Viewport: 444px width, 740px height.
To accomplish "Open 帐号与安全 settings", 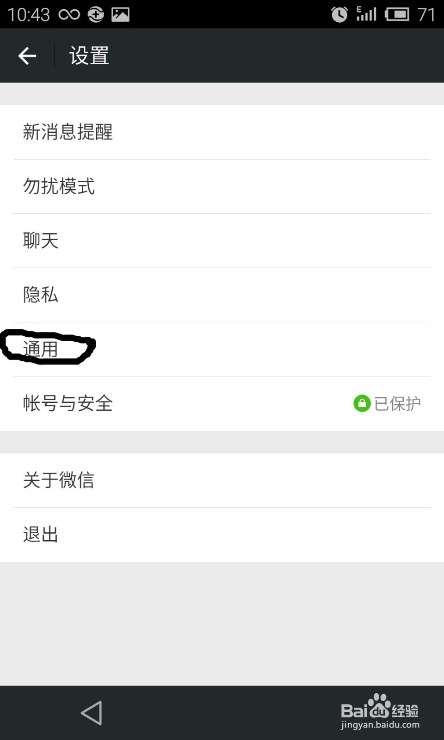I will 222,403.
